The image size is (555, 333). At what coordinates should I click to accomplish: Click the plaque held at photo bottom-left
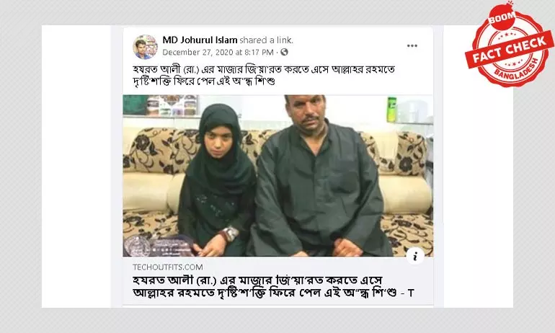click(x=159, y=246)
